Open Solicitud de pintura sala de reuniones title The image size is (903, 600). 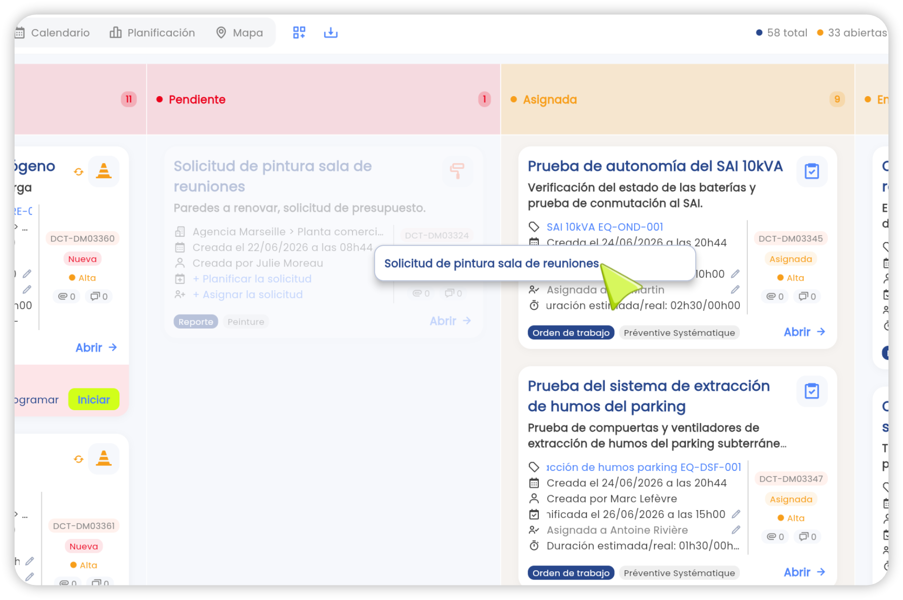[272, 176]
